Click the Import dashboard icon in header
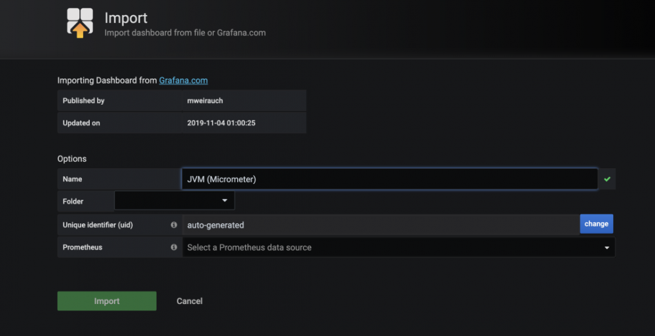 (x=79, y=22)
